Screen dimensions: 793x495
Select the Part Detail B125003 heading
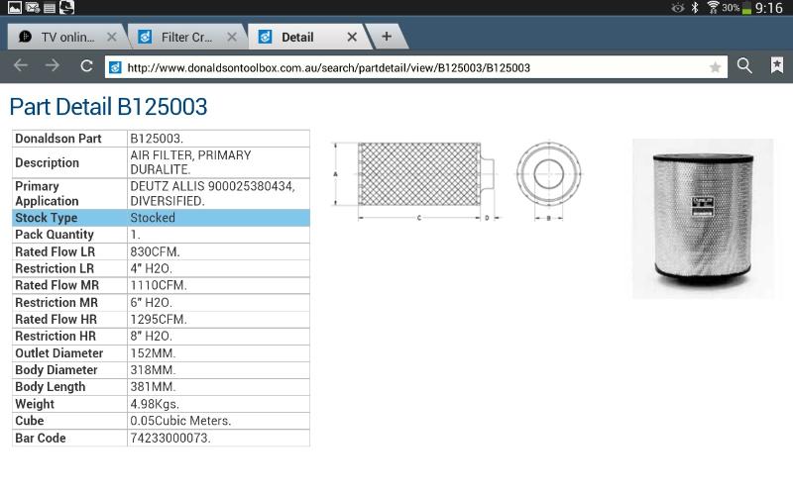click(x=108, y=107)
